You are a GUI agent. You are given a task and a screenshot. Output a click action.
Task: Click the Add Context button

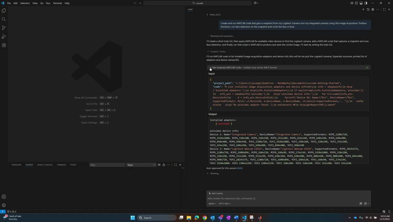[x=216, y=193]
